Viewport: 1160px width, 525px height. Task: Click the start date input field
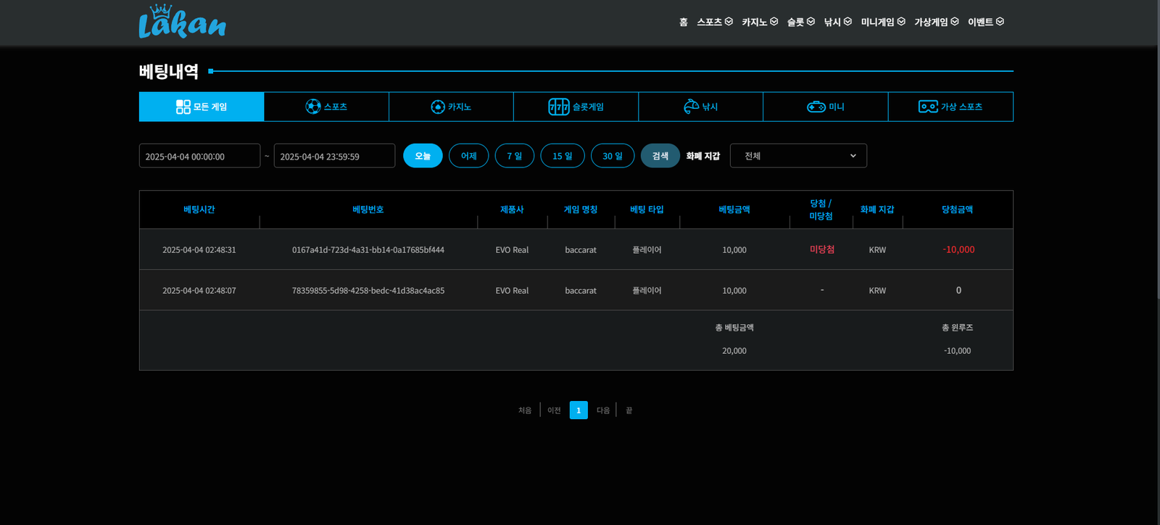pos(199,156)
